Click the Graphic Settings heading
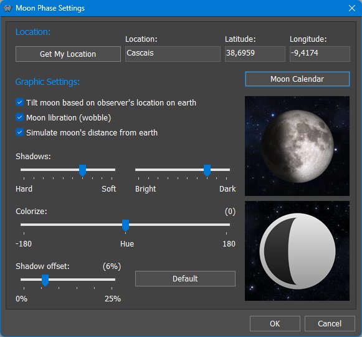Viewport: 362px width, 337px height. (47, 82)
